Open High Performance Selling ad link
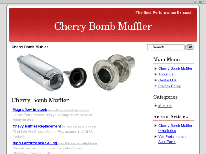Image resolution: width=206 pixels, height=154 pixels. tap(35, 143)
